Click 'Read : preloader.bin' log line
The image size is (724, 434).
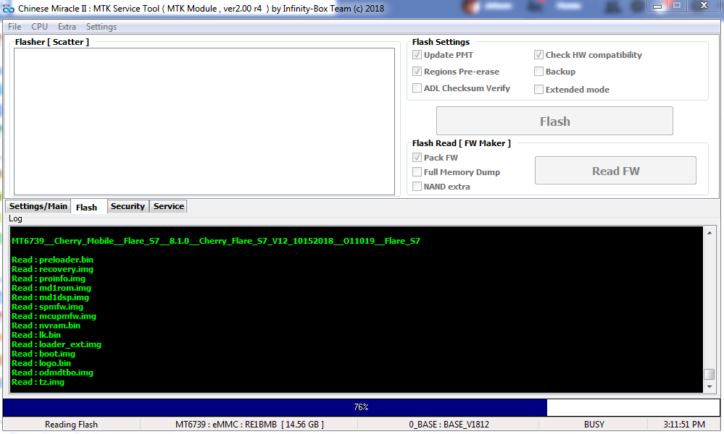(53, 260)
